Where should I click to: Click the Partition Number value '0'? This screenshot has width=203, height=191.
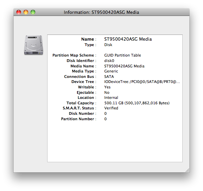[x=106, y=119]
